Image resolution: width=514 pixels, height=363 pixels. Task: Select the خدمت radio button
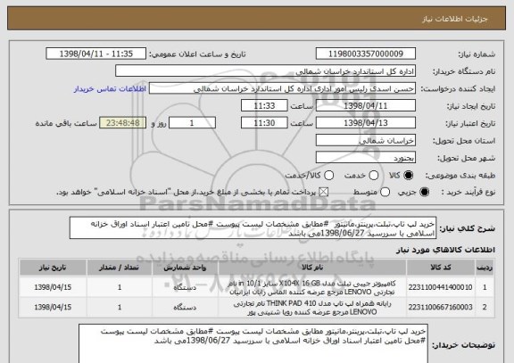[x=373, y=176]
